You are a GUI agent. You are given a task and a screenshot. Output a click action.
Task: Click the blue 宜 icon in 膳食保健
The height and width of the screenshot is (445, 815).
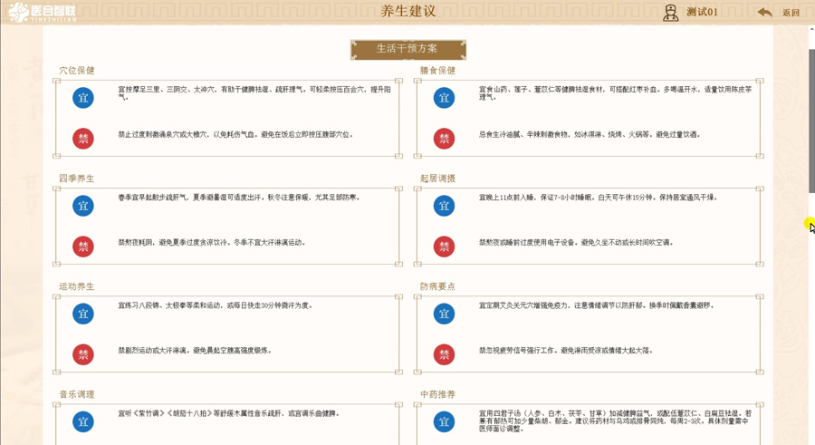point(444,98)
